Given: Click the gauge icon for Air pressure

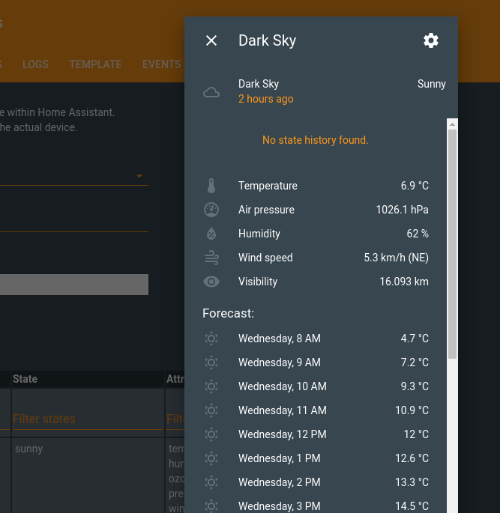Looking at the screenshot, I should pos(211,210).
